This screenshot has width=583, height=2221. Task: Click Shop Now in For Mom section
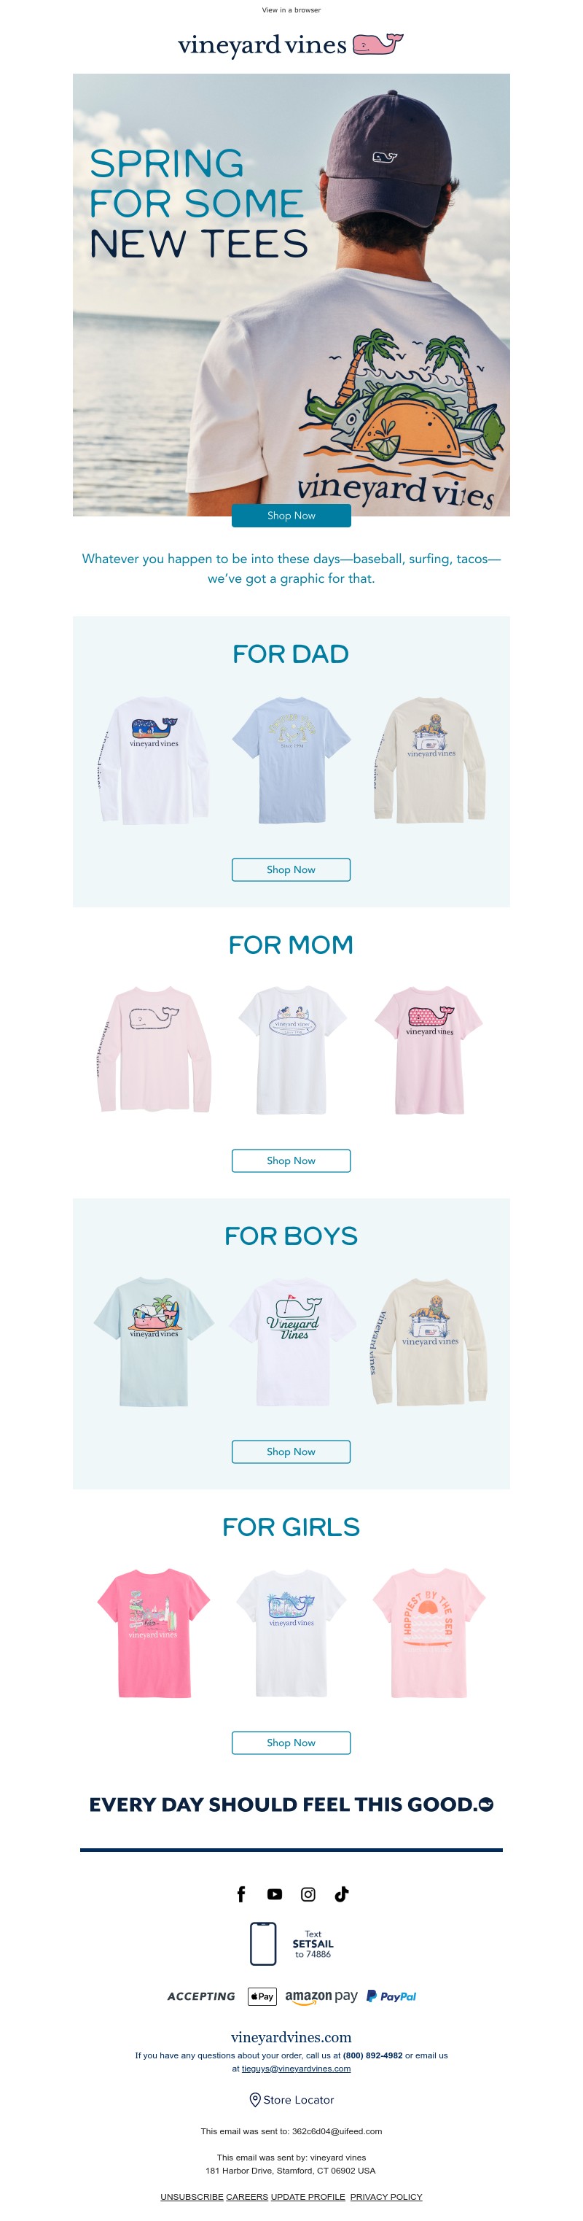point(291,1160)
